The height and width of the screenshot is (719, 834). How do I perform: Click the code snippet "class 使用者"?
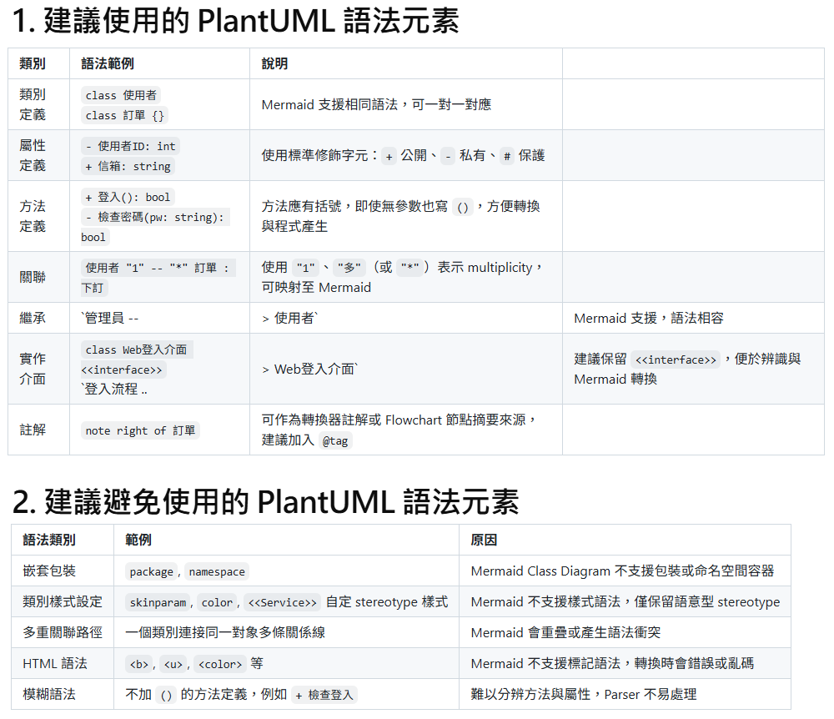[121, 95]
